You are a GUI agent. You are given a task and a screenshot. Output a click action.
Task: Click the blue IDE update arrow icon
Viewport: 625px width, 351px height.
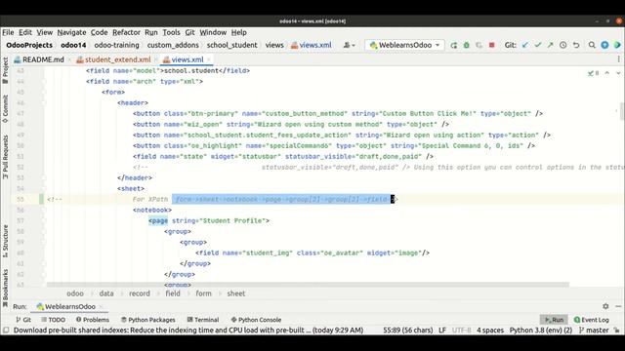[x=604, y=46]
